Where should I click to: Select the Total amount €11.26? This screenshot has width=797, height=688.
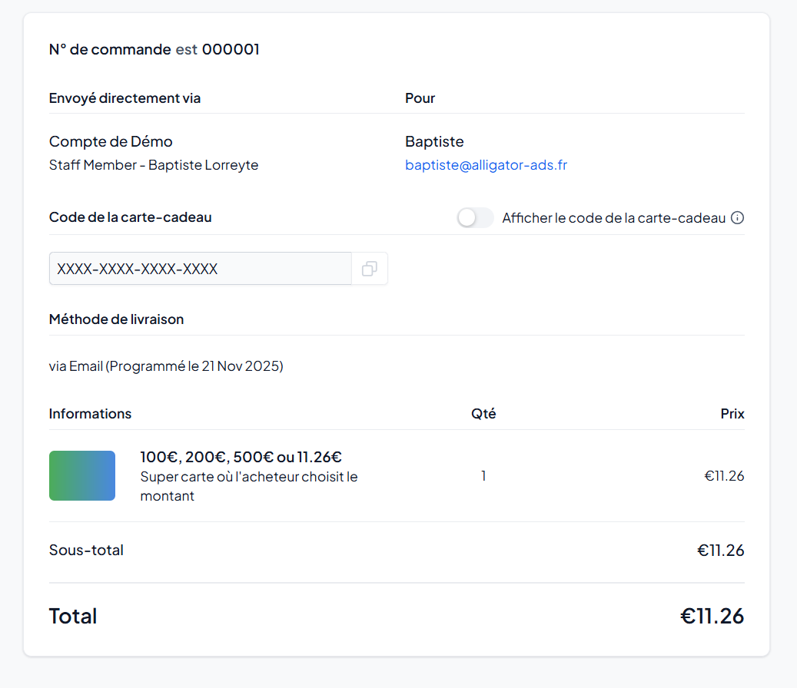click(x=712, y=616)
